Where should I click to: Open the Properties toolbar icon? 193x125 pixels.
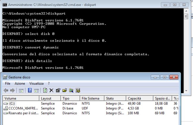pyautogui.click(x=58, y=91)
